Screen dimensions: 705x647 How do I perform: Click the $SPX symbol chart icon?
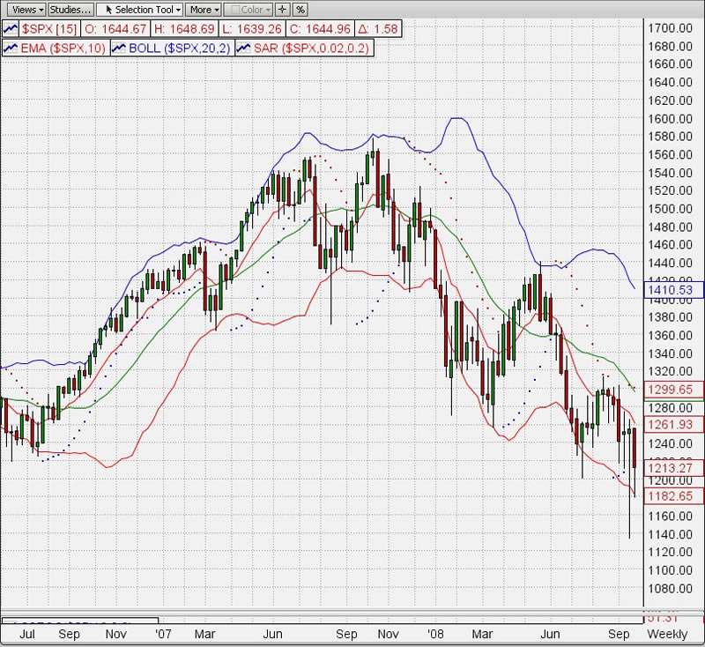[x=11, y=30]
